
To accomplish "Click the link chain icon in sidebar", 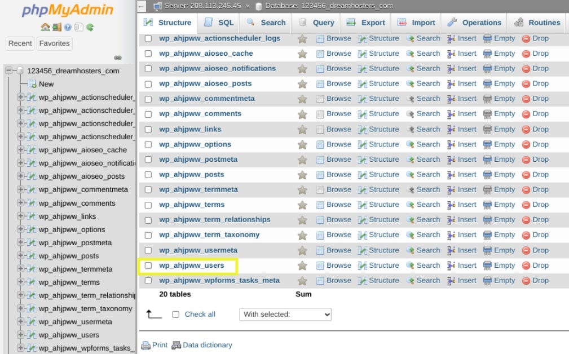I will pyautogui.click(x=118, y=57).
